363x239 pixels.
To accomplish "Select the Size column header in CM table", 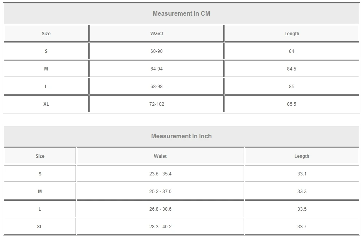I will 46,34.
